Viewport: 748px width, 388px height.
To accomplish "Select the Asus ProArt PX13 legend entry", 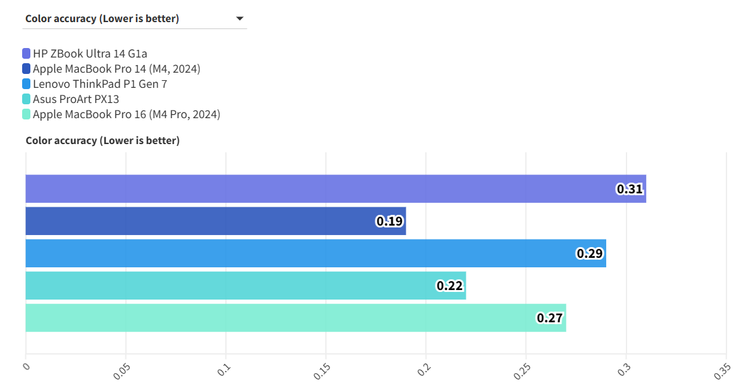I will point(76,99).
